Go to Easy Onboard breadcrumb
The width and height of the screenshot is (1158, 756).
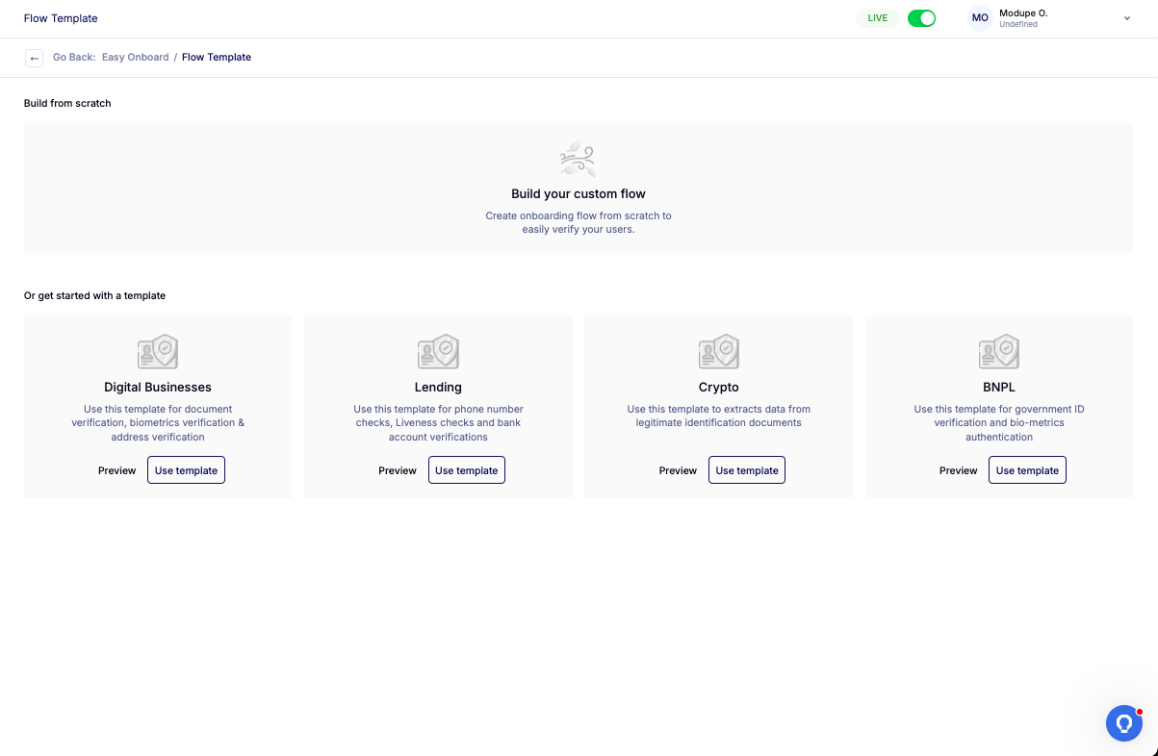[x=136, y=58]
